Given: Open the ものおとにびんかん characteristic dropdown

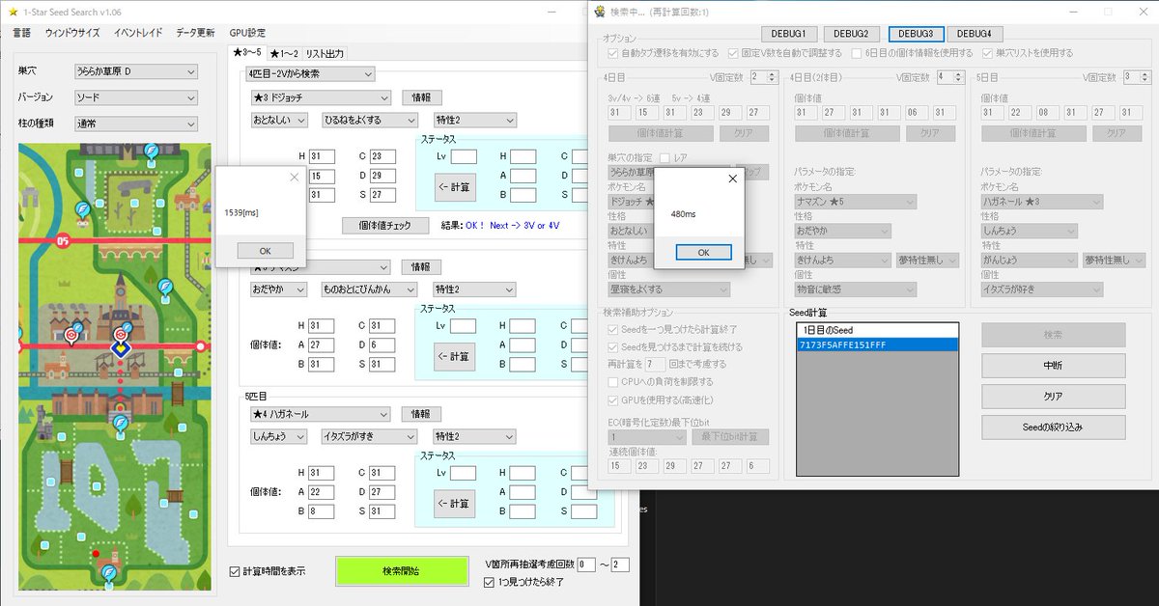Looking at the screenshot, I should click(369, 289).
